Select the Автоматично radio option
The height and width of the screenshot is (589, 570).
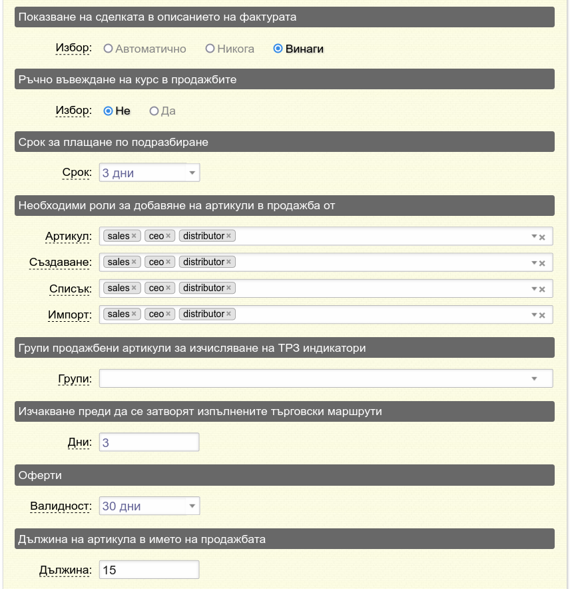[x=108, y=49]
